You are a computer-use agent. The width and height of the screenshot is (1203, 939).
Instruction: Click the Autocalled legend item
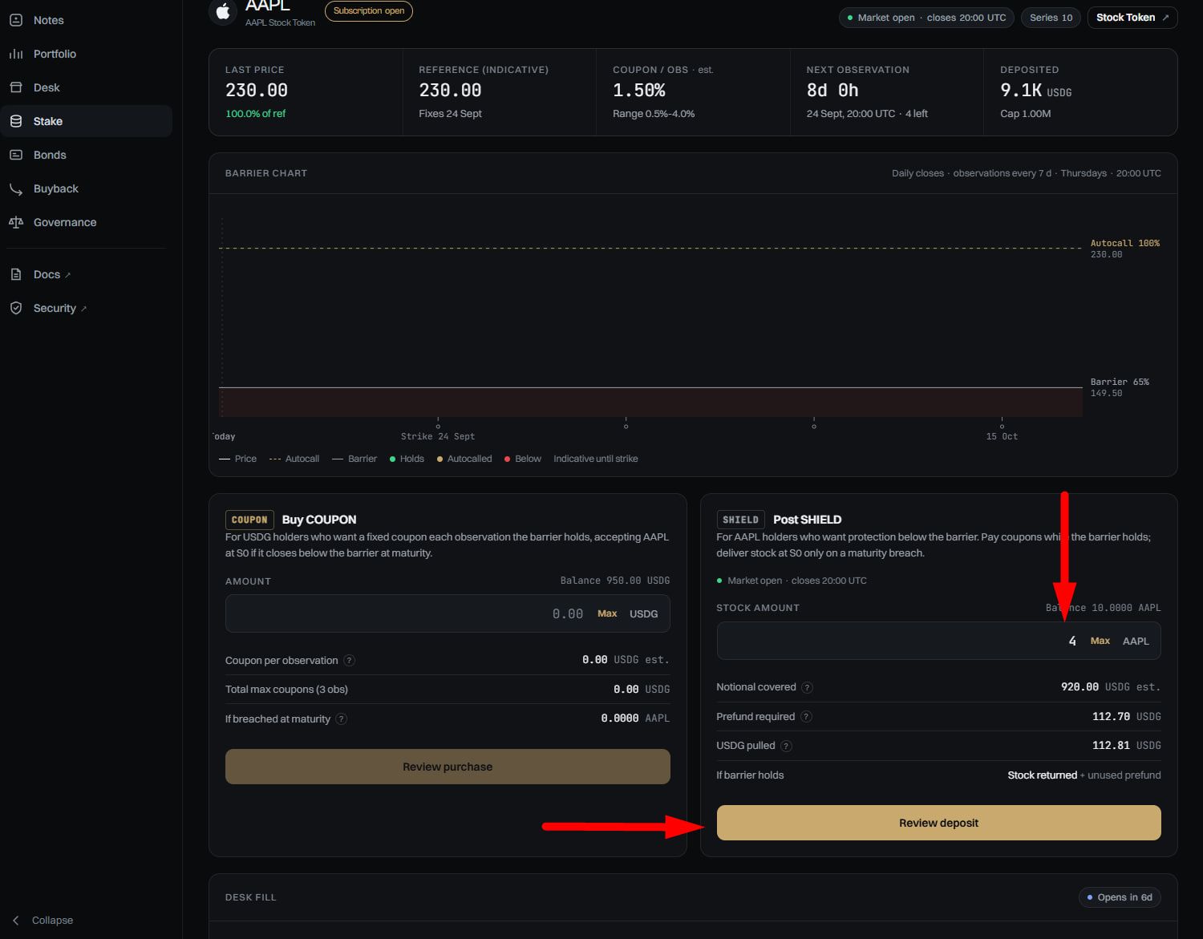click(464, 459)
